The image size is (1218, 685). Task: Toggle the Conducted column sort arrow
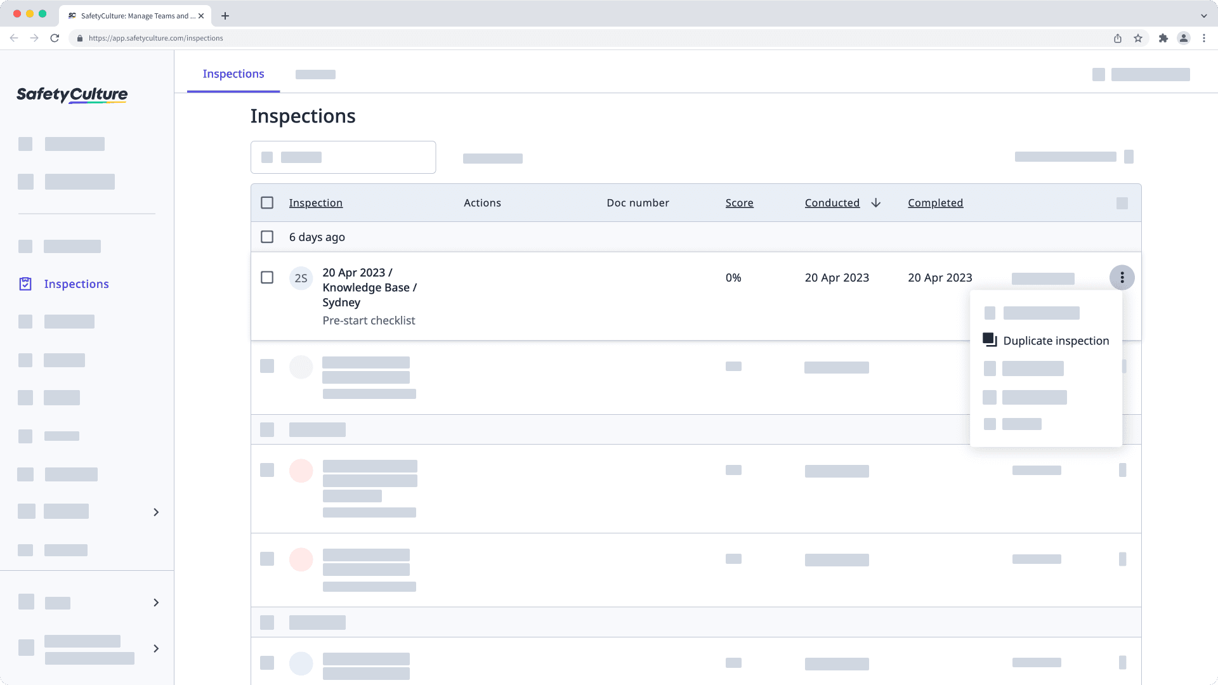876,203
